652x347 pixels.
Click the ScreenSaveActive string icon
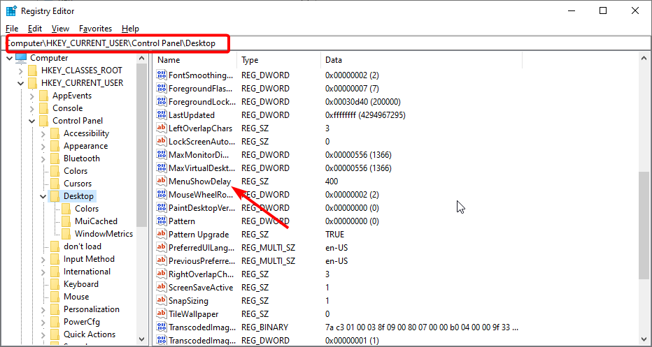(x=162, y=288)
